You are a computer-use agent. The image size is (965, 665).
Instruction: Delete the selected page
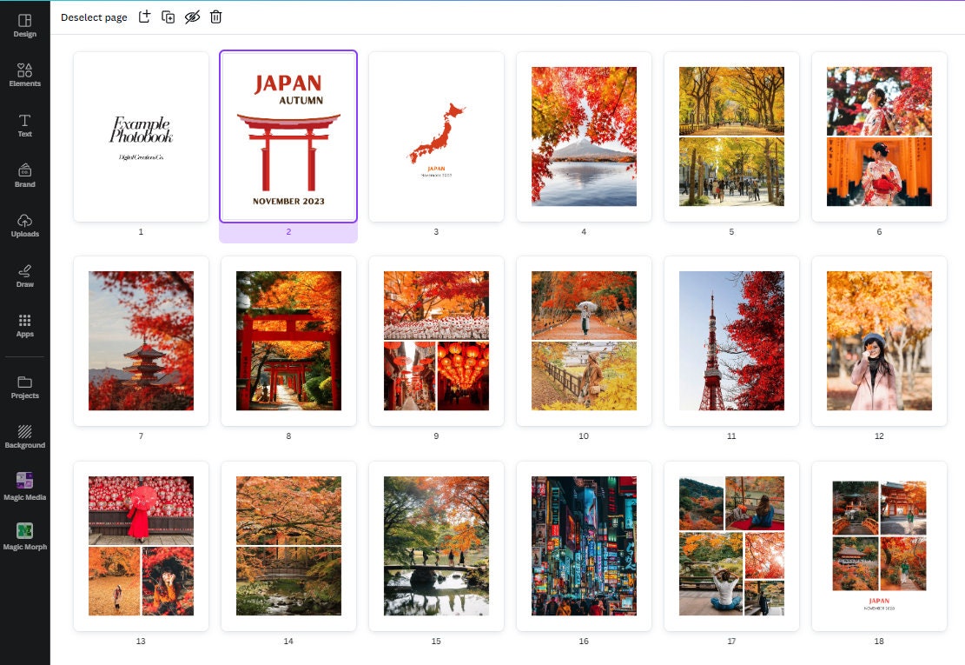(x=215, y=17)
